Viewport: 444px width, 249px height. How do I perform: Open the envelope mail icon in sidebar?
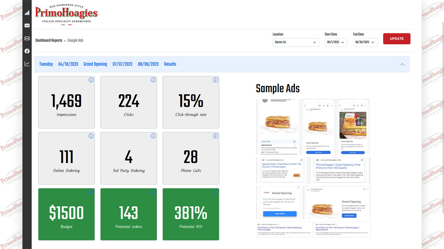(x=27, y=38)
